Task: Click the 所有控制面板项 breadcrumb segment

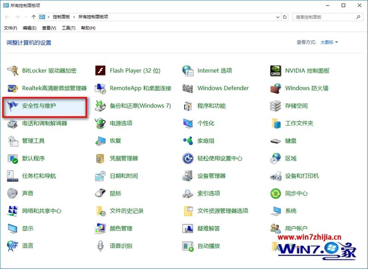Action: coord(93,17)
